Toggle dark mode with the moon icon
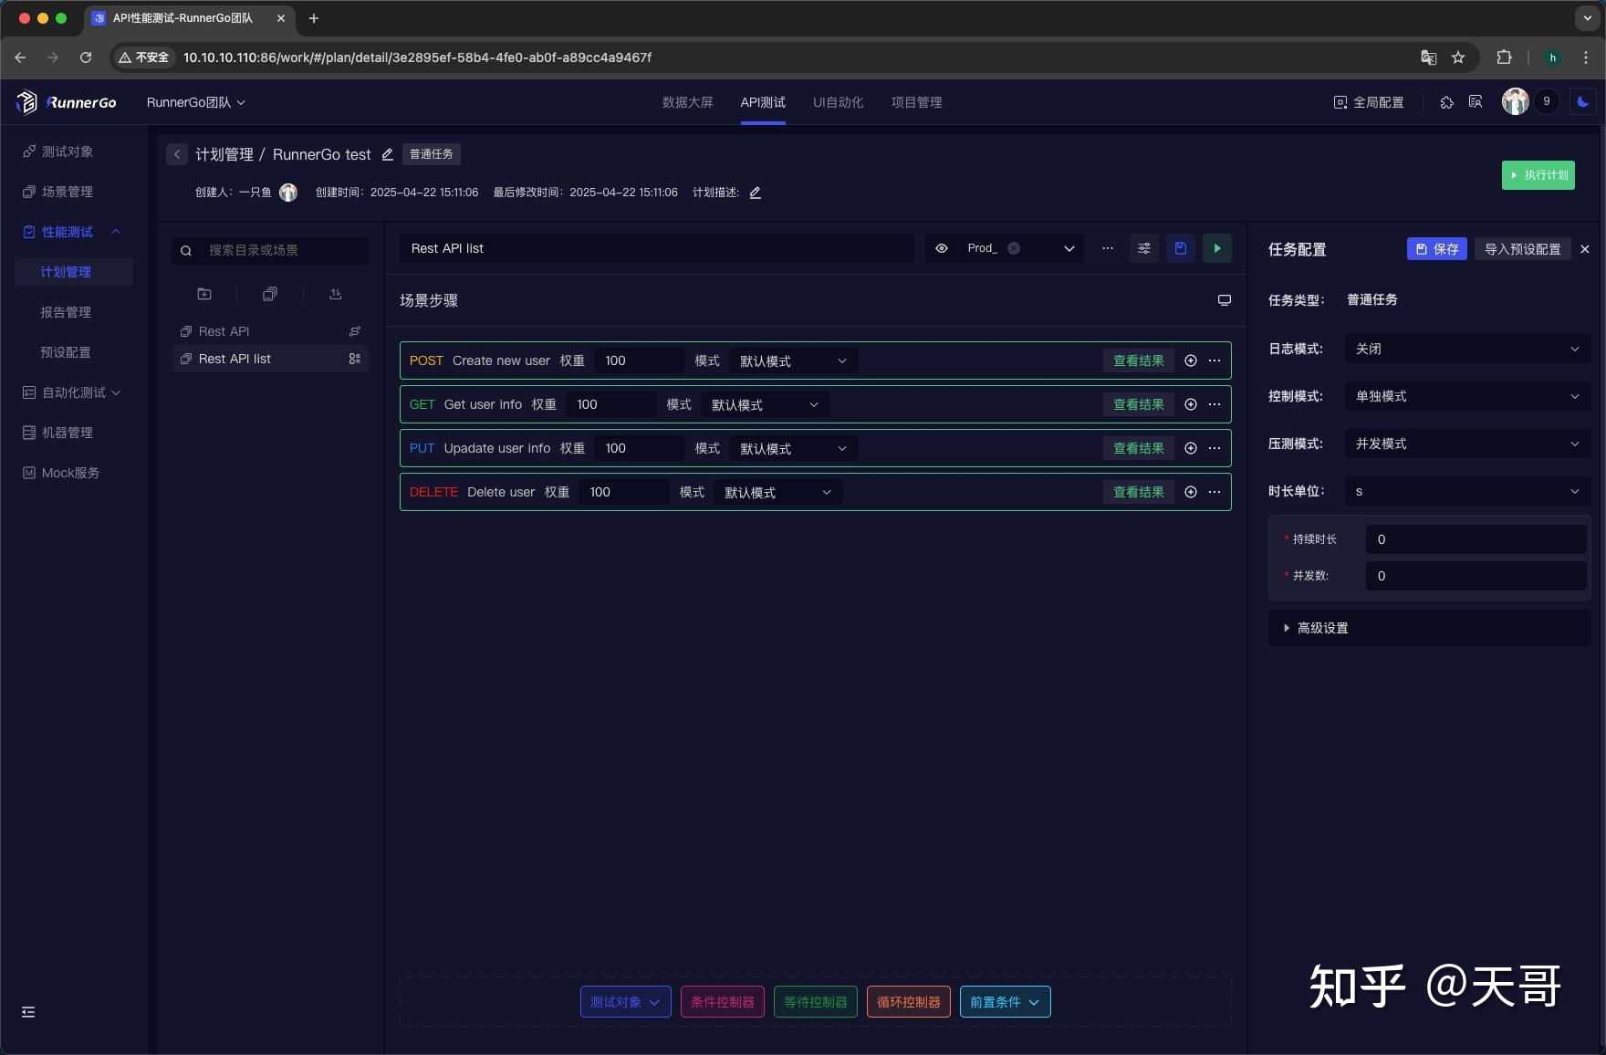Screen dimensions: 1606x1055 coord(1581,101)
